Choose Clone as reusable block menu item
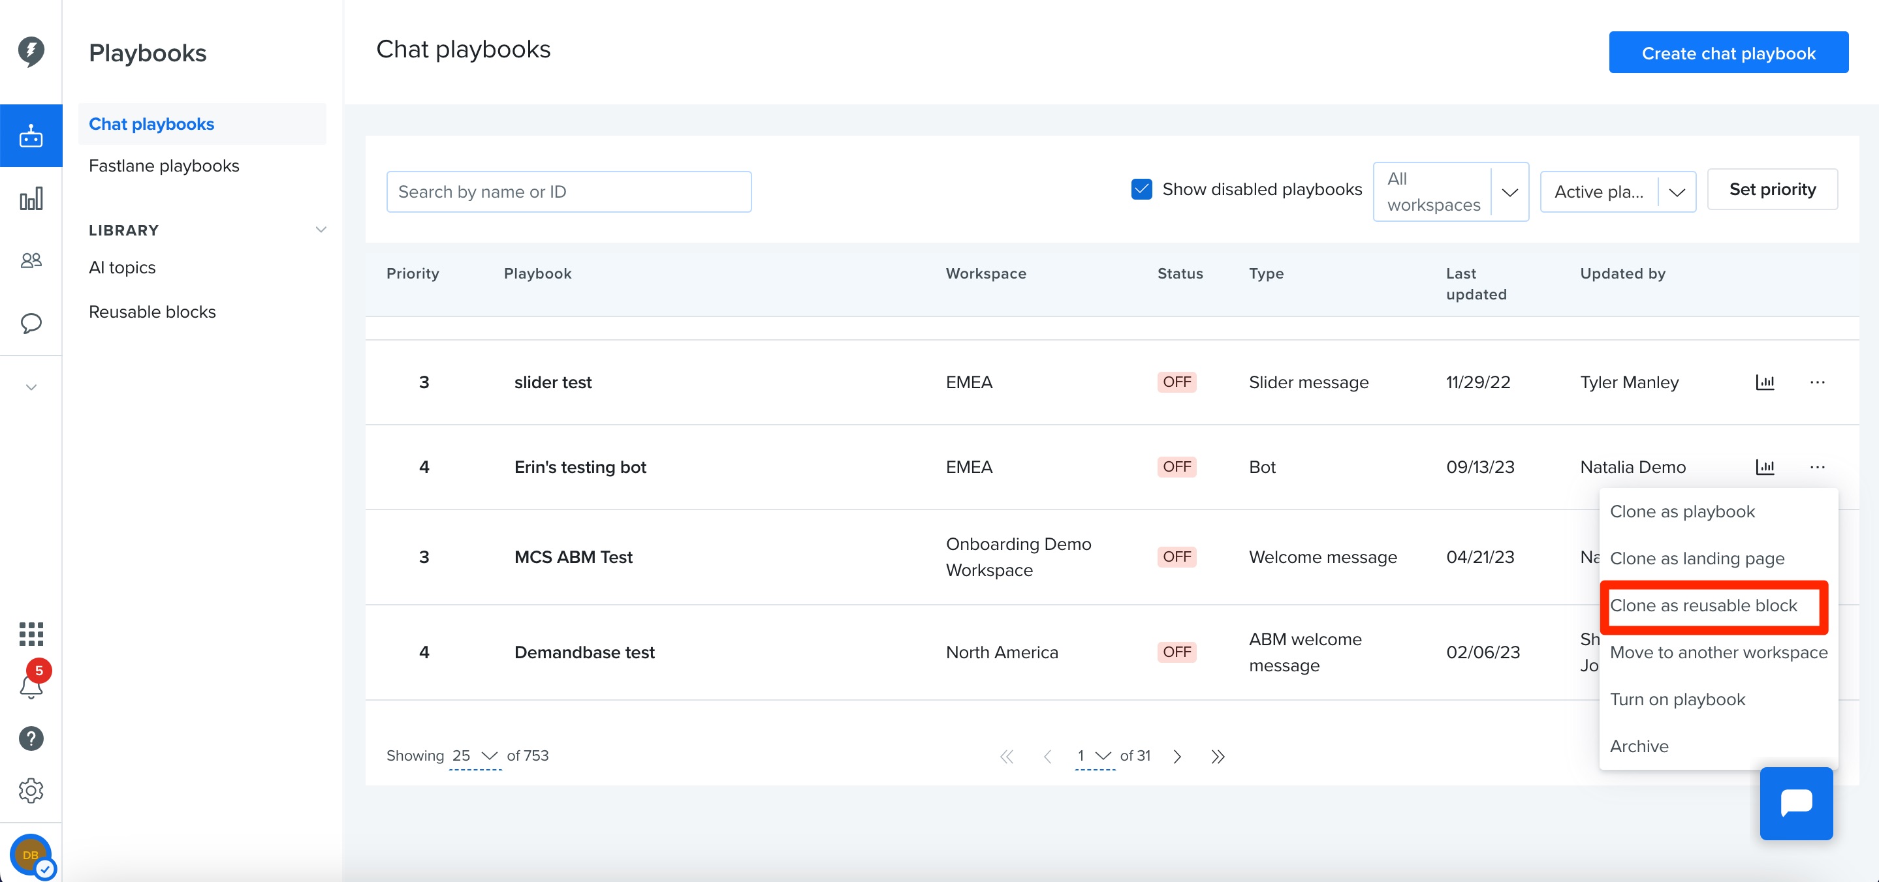Image resolution: width=1879 pixels, height=882 pixels. (x=1703, y=605)
